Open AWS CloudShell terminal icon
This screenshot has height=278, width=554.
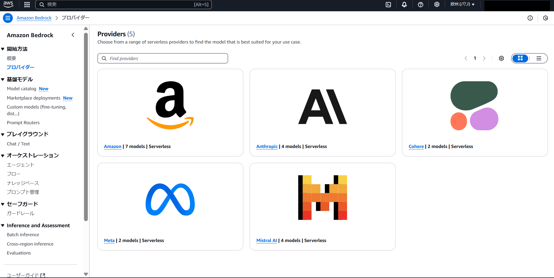(388, 5)
